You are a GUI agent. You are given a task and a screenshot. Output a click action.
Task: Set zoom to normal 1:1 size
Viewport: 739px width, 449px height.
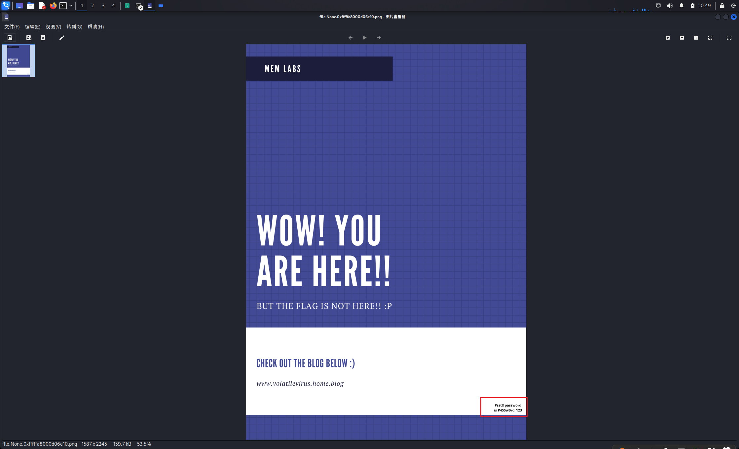(696, 38)
